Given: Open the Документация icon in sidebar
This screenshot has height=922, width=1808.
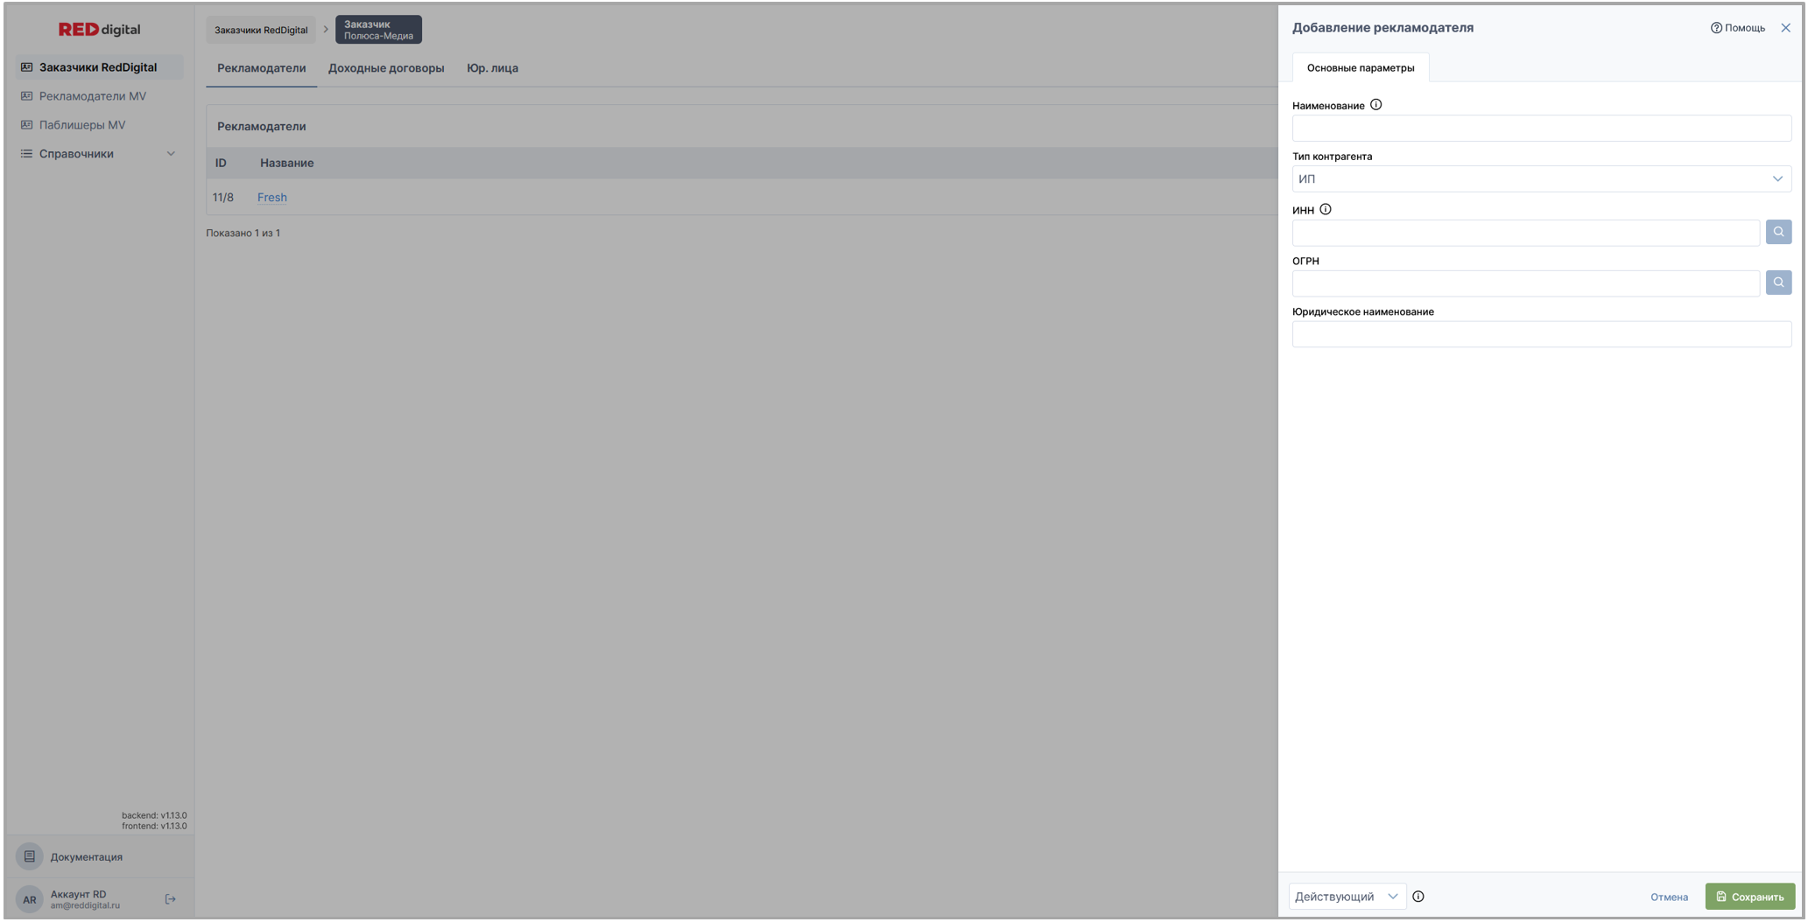Looking at the screenshot, I should (x=29, y=856).
